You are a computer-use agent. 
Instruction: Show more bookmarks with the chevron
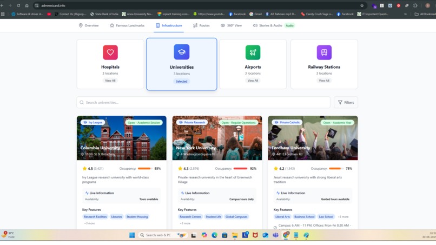[405, 14]
